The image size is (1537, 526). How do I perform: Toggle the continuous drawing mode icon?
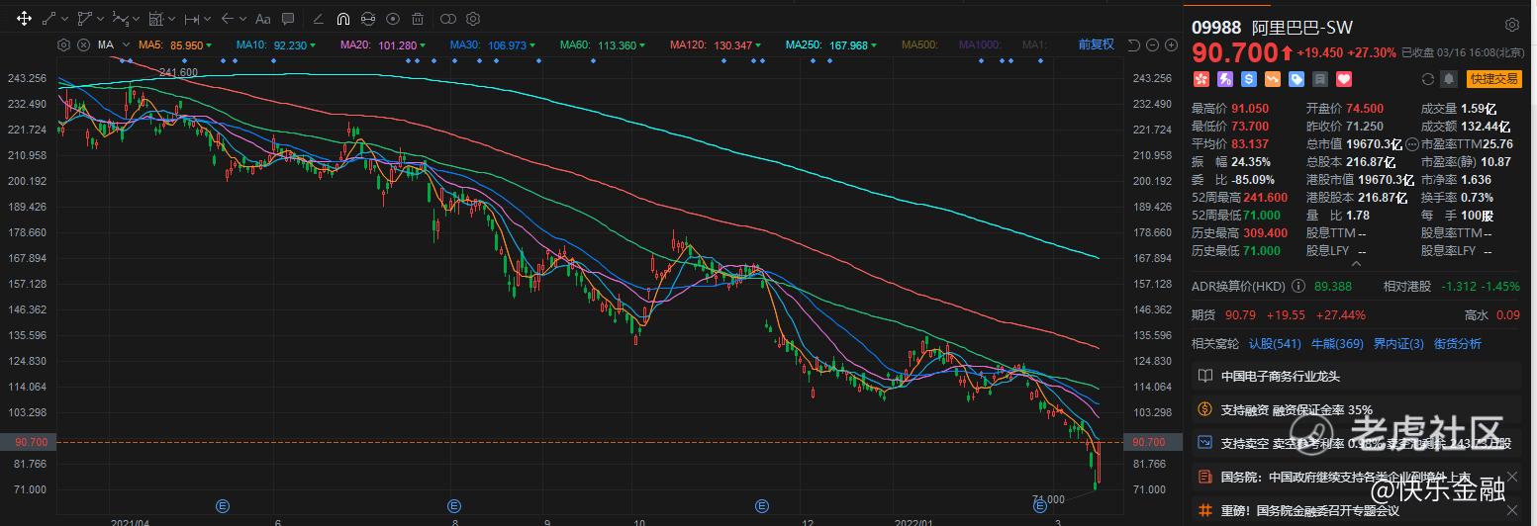coord(368,18)
